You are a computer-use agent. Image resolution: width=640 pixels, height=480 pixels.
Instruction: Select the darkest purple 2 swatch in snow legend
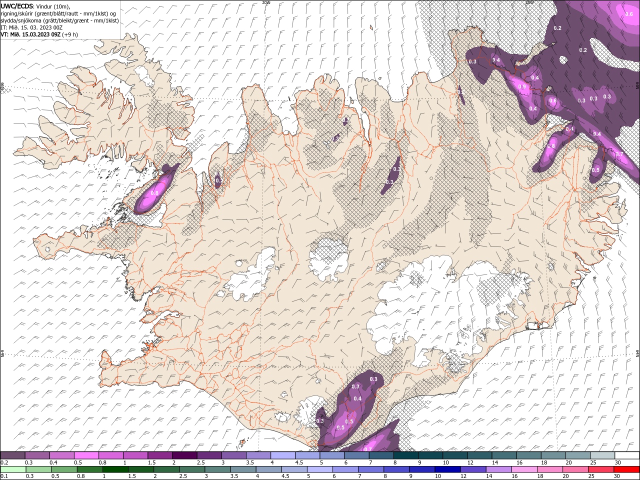coord(184,455)
